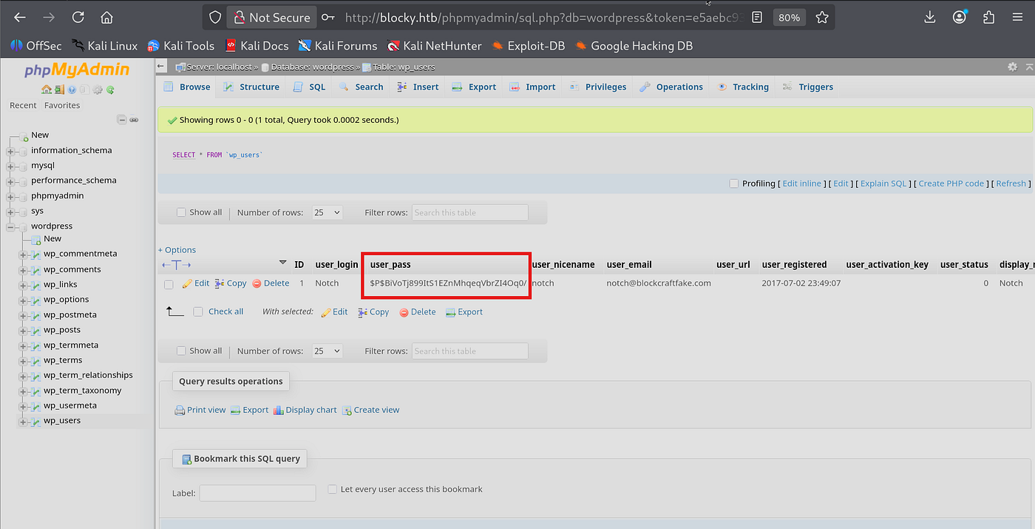
Task: Toggle Let every user access this bookmark
Action: click(333, 489)
